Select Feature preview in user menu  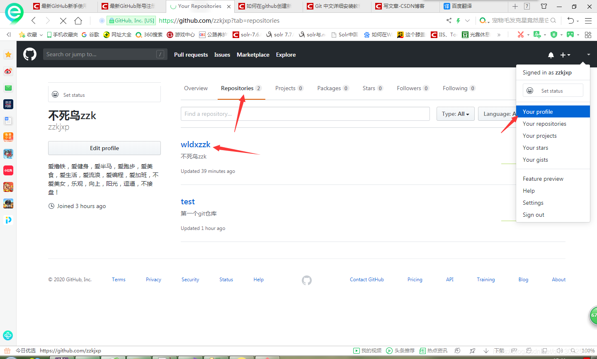point(553,179)
